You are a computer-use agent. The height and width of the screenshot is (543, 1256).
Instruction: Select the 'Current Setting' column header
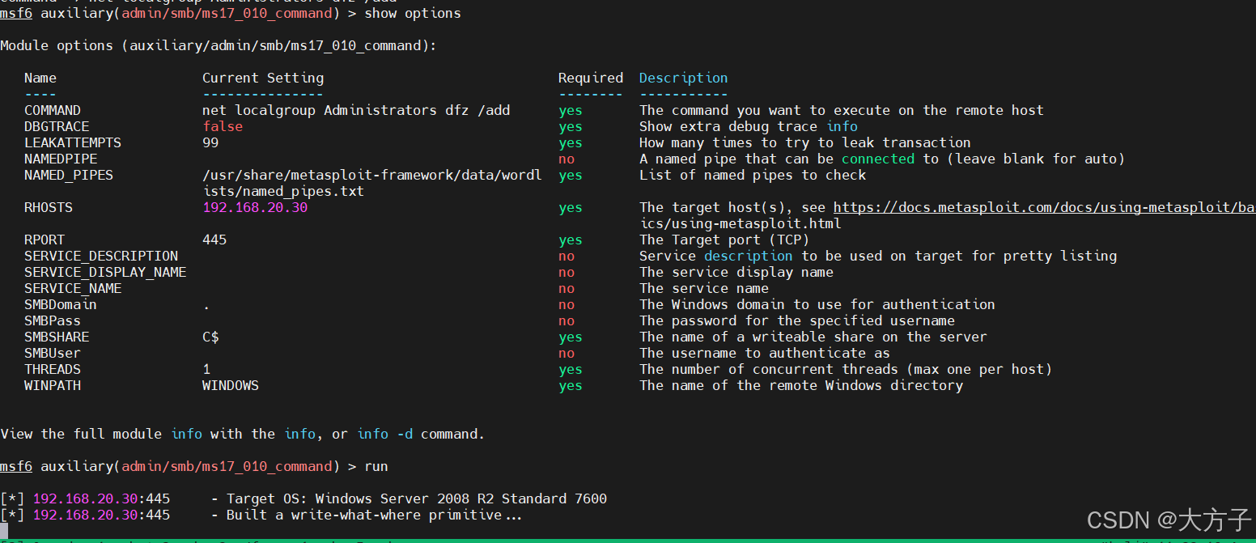263,78
